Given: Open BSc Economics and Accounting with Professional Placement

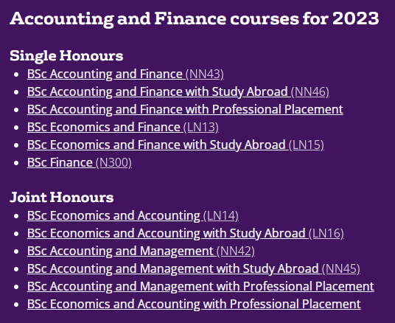Looking at the screenshot, I should (194, 304).
